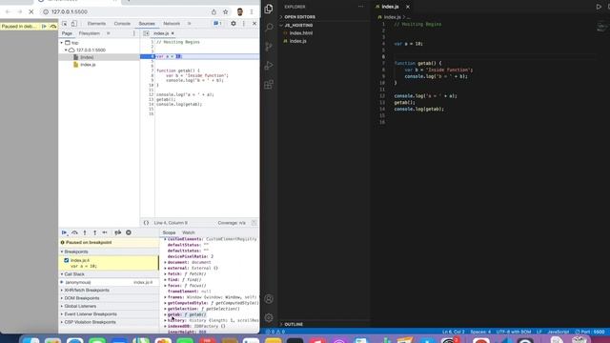The width and height of the screenshot is (610, 343).
Task: Open the VS Code Manage gear icon
Action: [269, 317]
